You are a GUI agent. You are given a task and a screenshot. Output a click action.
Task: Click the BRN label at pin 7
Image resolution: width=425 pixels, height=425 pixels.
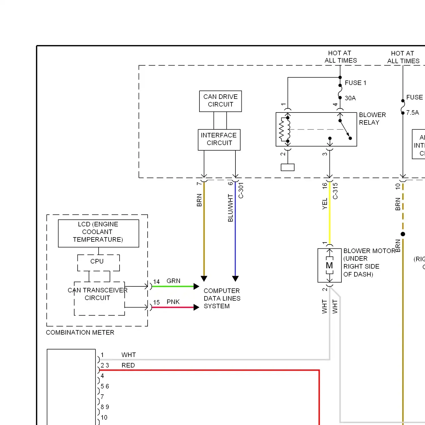[x=199, y=200]
